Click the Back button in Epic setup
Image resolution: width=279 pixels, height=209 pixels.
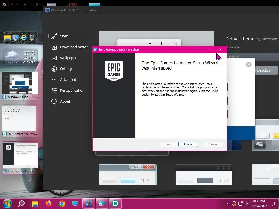click(168, 144)
